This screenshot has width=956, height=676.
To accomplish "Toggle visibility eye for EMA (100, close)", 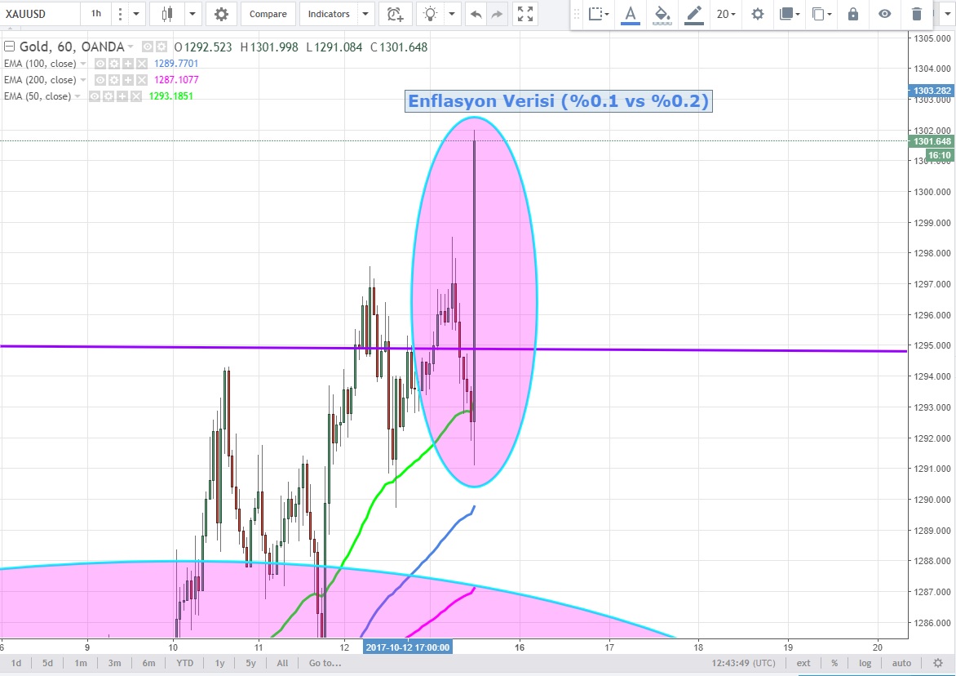I will click(x=100, y=64).
